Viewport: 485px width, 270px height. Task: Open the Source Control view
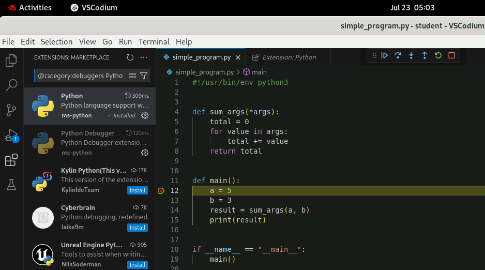click(x=11, y=110)
